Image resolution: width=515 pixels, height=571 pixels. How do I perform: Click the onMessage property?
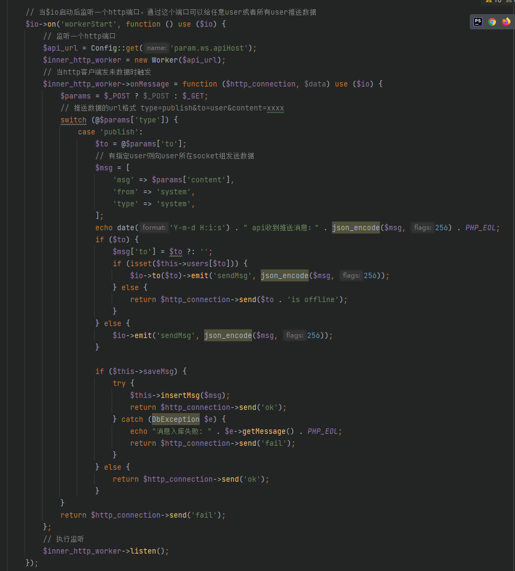point(150,84)
